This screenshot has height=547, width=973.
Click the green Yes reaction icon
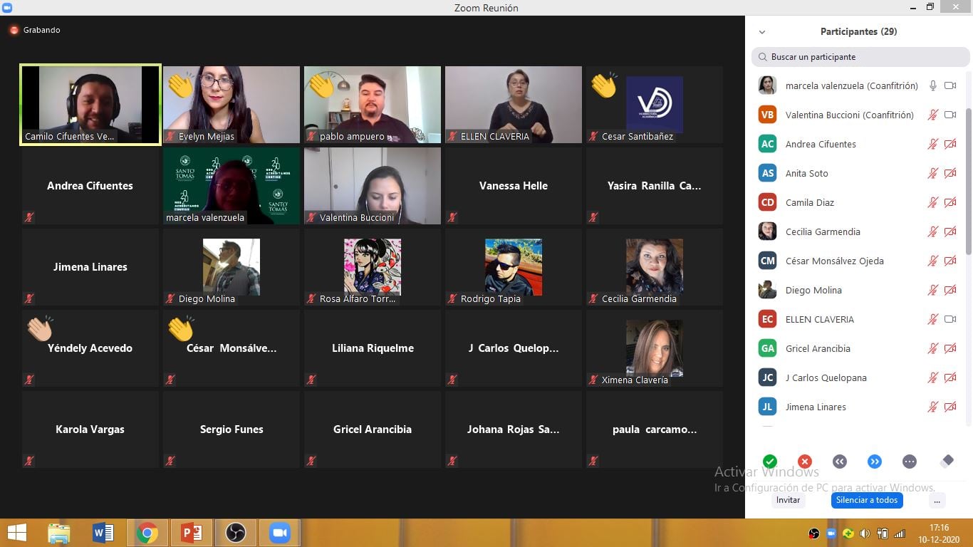tap(769, 462)
